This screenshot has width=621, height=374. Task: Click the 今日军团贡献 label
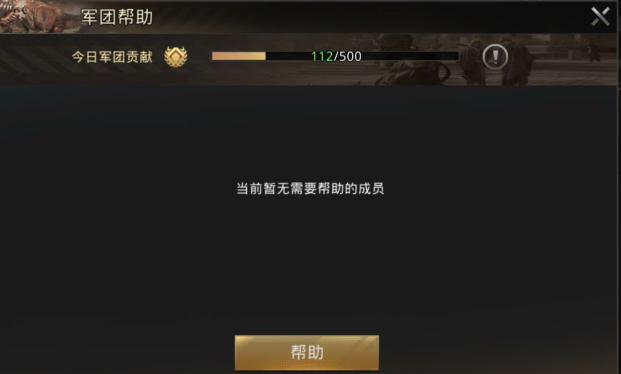112,57
